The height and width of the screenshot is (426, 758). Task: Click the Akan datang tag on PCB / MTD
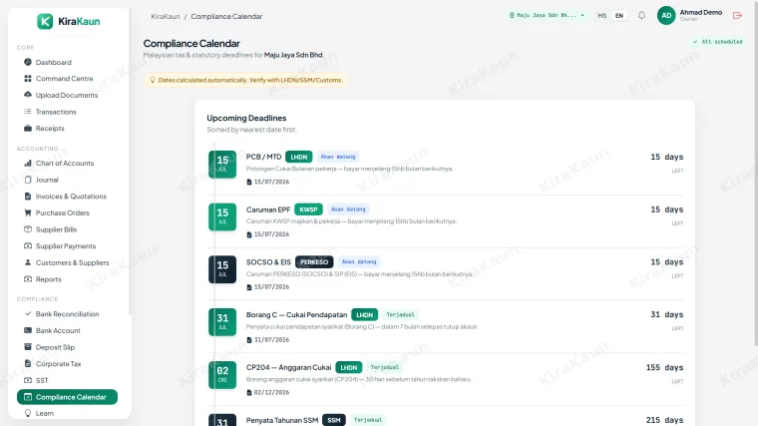(338, 157)
